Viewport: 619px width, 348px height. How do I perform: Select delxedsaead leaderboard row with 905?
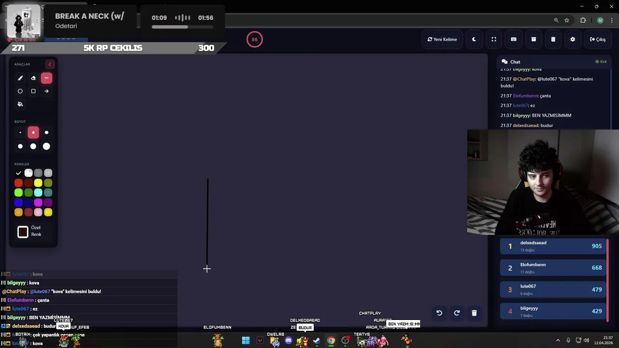click(x=553, y=246)
